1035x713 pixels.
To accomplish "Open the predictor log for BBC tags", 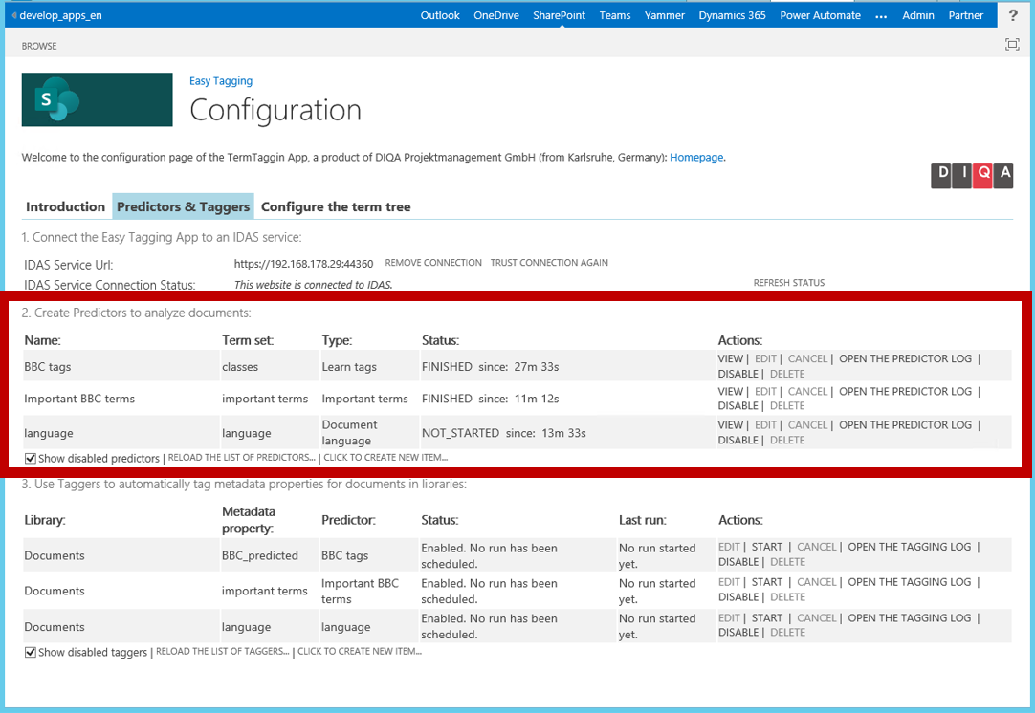I will point(905,359).
